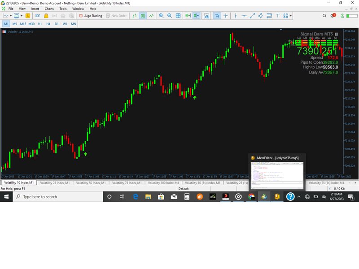Select the M5 timeframe
359x269 pixels.
coord(15,24)
